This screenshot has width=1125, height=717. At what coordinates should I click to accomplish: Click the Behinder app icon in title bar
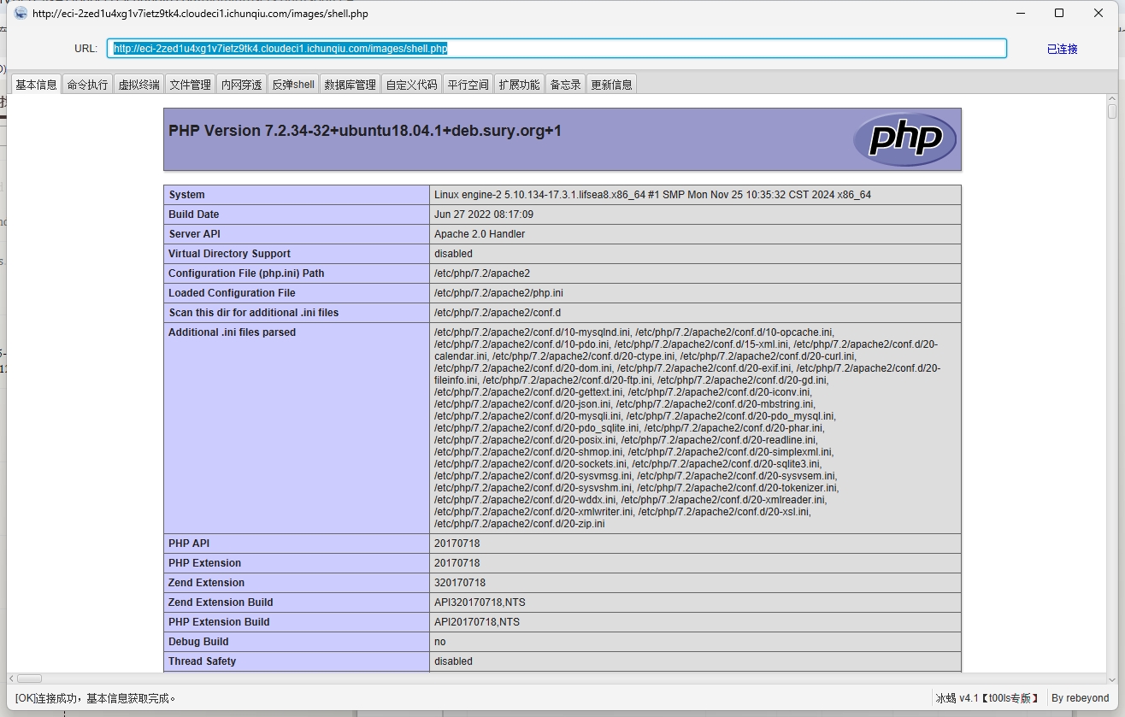coord(21,13)
